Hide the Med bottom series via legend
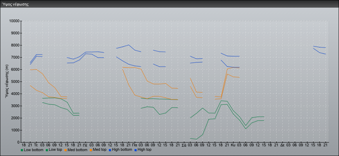 pyautogui.click(x=76, y=150)
